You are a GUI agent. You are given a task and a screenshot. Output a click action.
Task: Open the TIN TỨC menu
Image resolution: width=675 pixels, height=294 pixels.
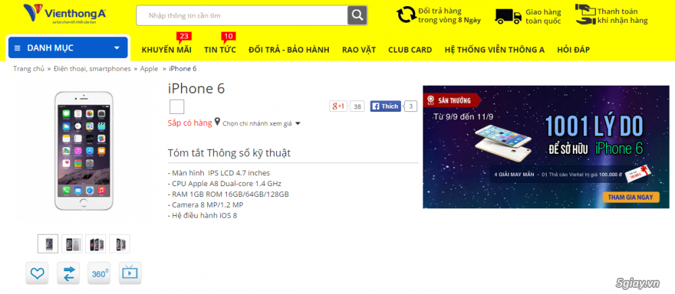tap(220, 50)
